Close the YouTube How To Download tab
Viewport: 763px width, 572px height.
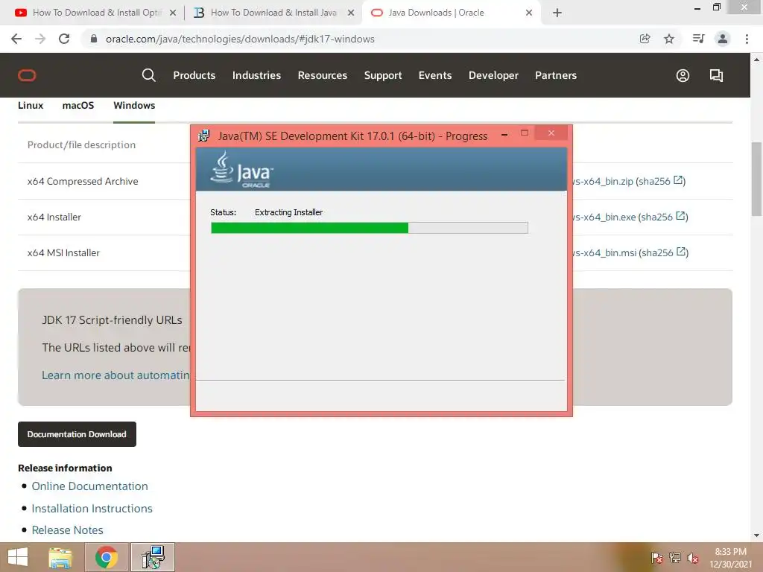[173, 13]
